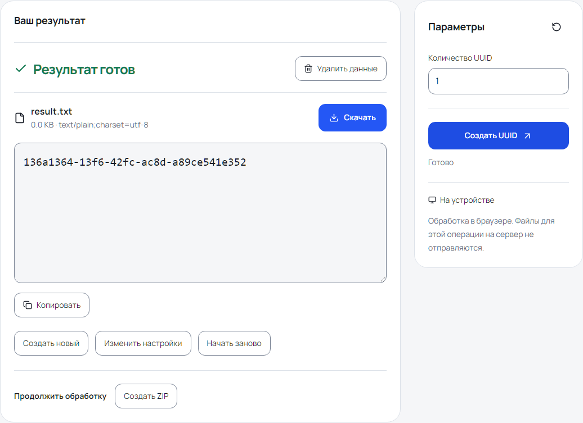
Task: Click the monitor icon beside На устройстве
Action: pos(432,200)
